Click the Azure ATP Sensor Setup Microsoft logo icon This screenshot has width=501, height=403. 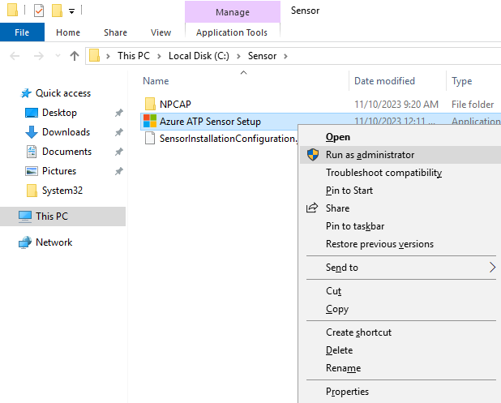[150, 122]
